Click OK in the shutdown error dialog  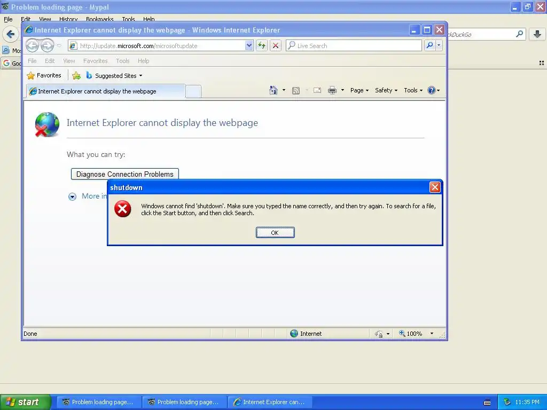click(275, 233)
